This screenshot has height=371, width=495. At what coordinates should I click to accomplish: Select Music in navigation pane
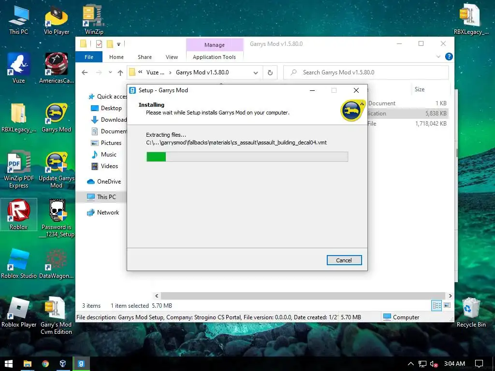(x=104, y=155)
